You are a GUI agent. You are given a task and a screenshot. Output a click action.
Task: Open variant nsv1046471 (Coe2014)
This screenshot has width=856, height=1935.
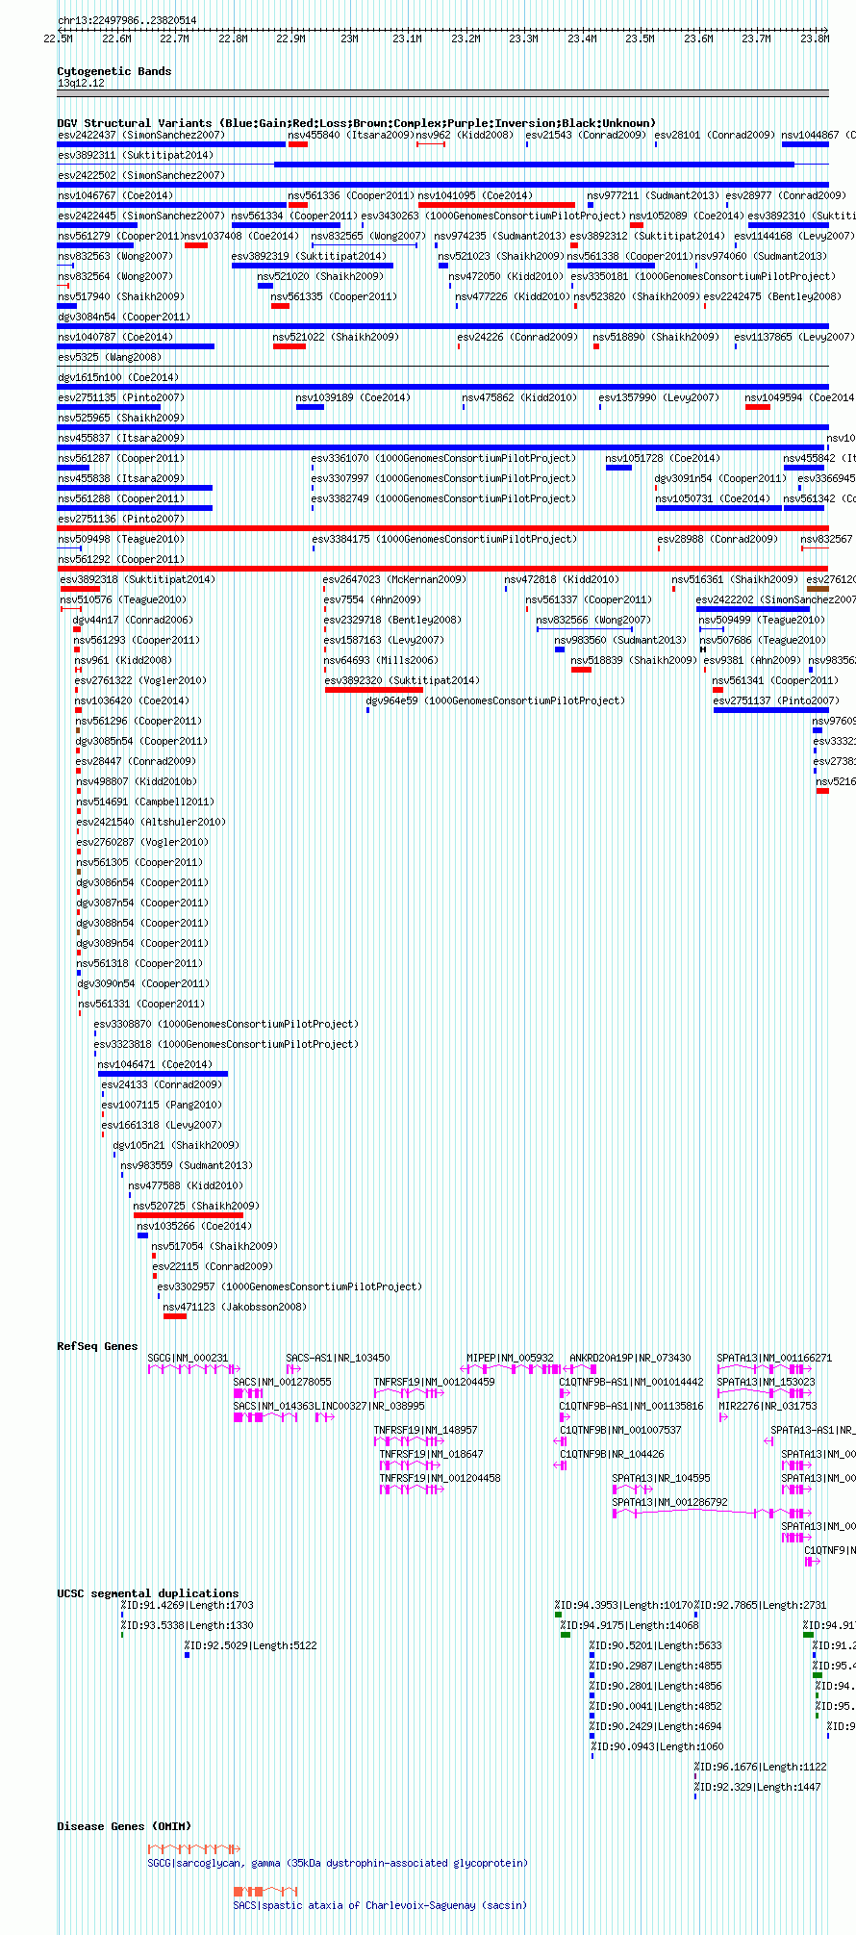click(x=155, y=1064)
